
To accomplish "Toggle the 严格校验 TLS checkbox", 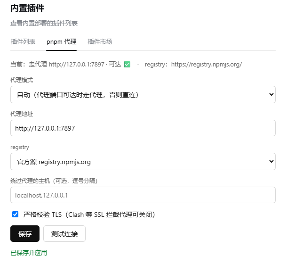I will pos(15,214).
